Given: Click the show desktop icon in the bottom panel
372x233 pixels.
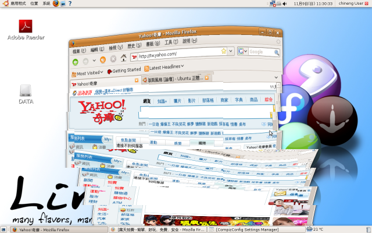Looking at the screenshot, I should pyautogui.click(x=3, y=230).
